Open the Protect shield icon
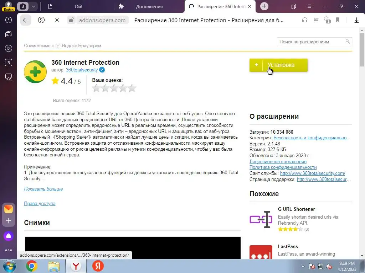 point(327,20)
